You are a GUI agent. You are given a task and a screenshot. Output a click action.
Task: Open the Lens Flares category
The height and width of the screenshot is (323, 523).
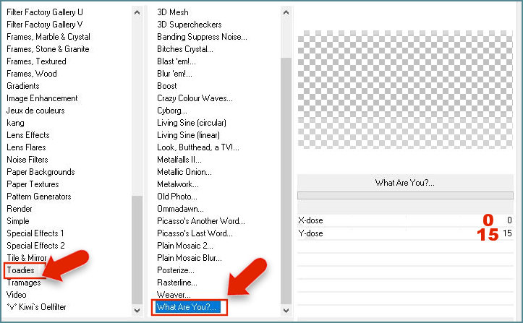click(x=27, y=147)
